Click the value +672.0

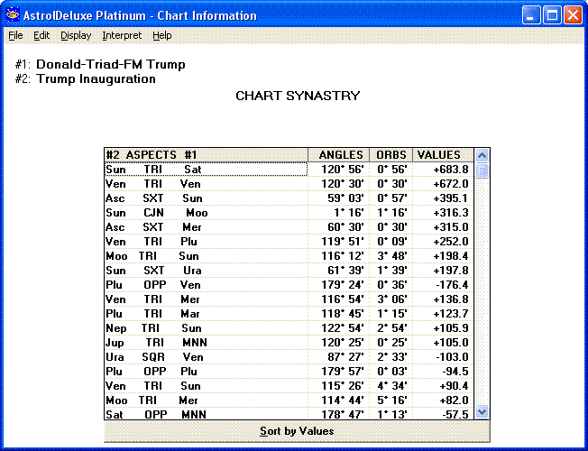451,184
